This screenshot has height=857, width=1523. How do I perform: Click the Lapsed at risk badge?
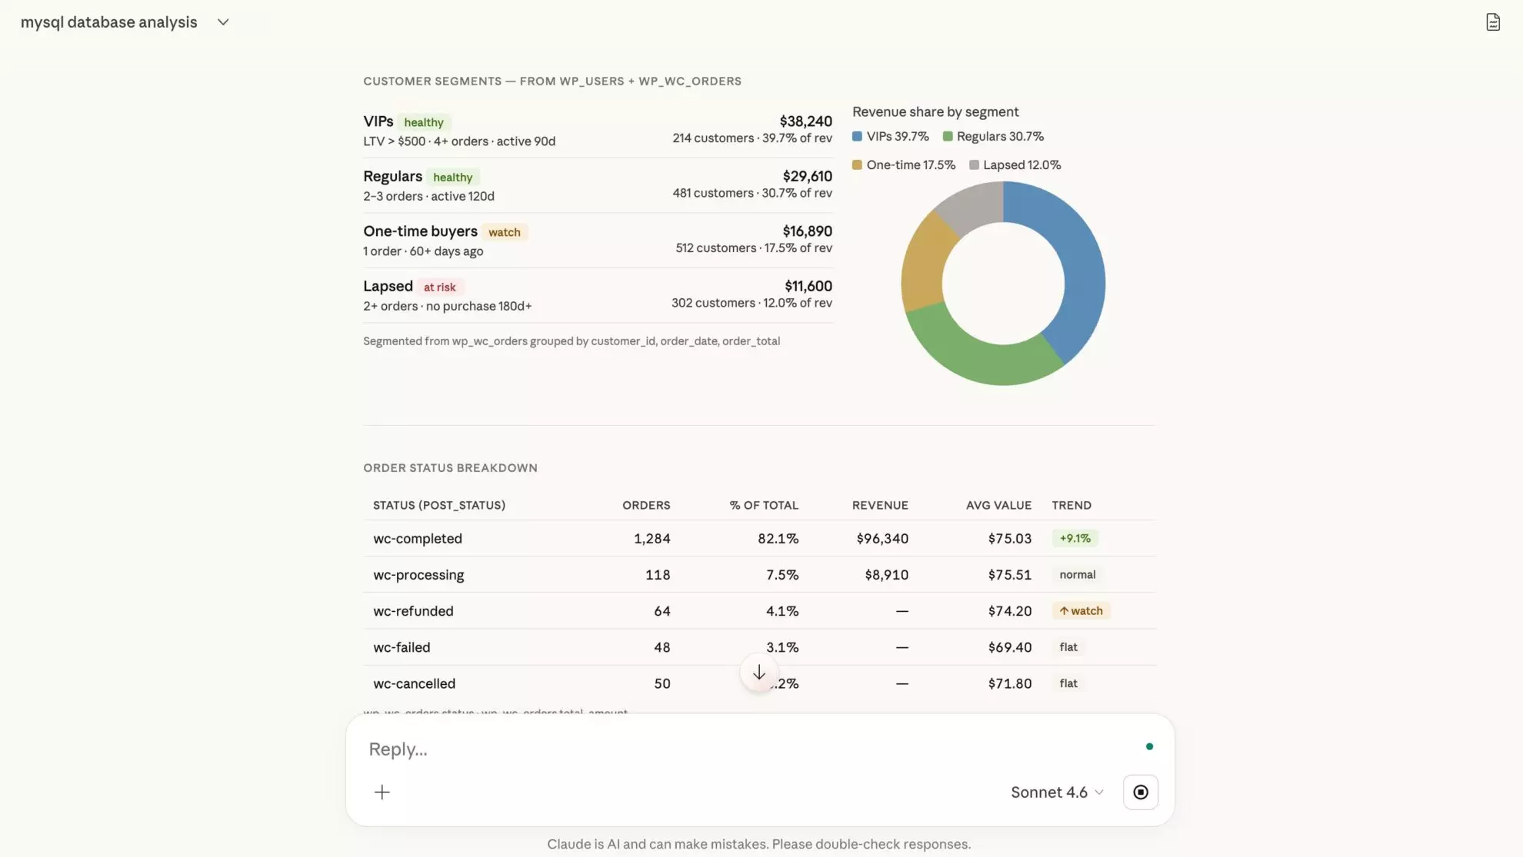pyautogui.click(x=439, y=287)
